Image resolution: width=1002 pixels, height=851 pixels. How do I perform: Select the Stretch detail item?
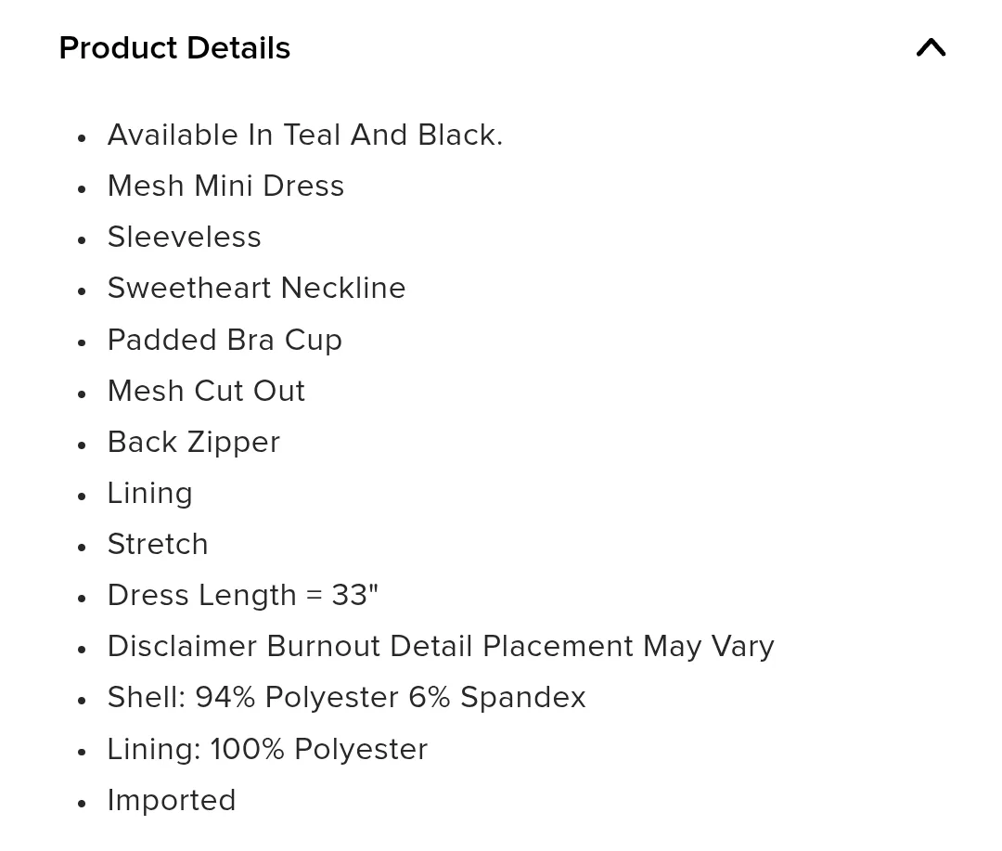(x=158, y=544)
